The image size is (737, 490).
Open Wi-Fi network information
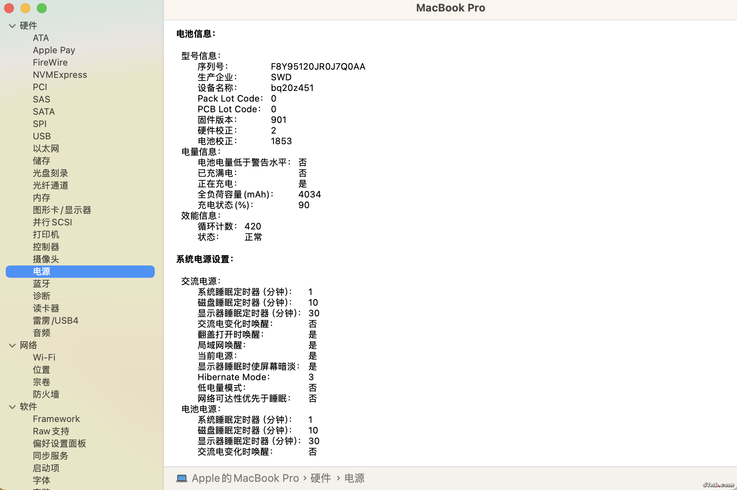(44, 357)
